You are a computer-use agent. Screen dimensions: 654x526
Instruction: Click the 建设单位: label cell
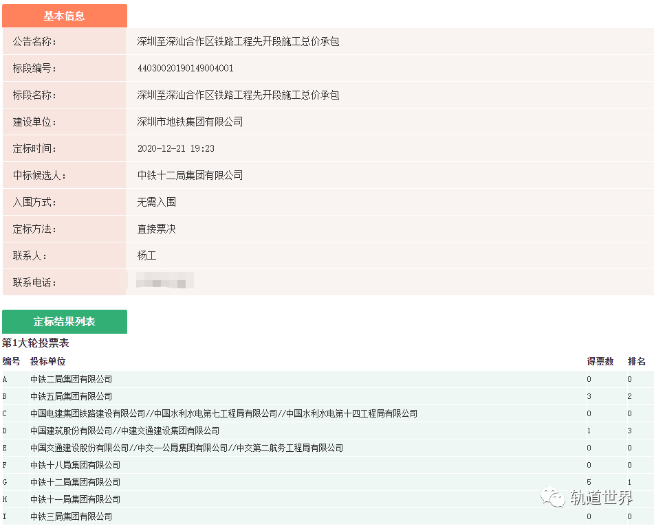65,122
